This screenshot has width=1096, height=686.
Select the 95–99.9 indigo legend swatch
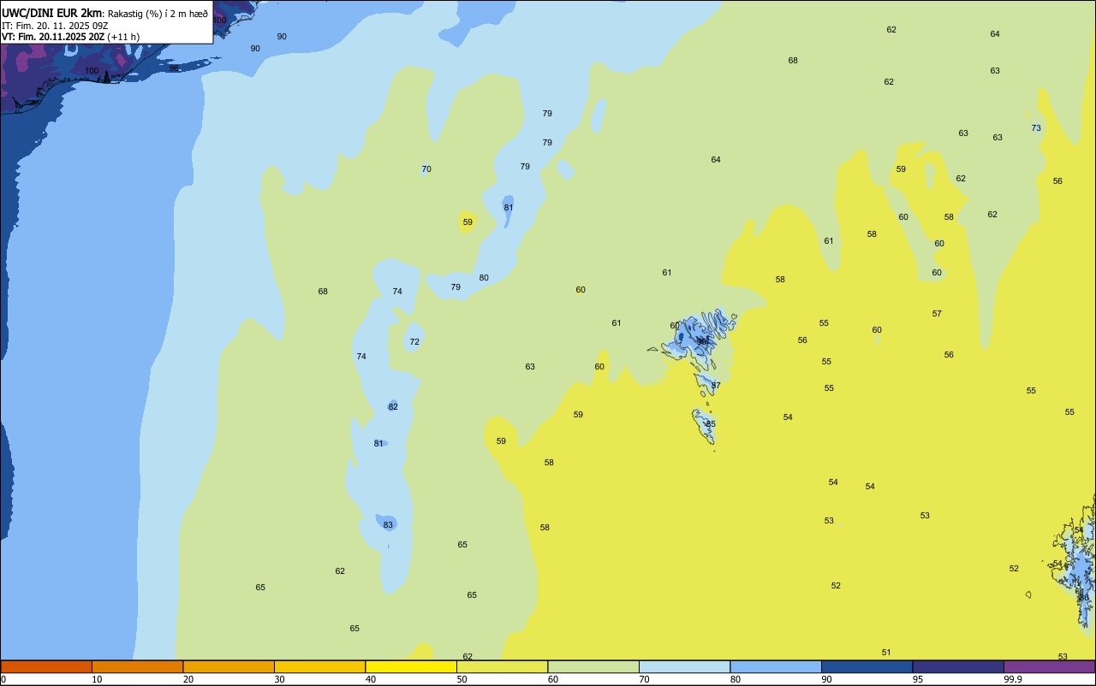[x=958, y=666]
